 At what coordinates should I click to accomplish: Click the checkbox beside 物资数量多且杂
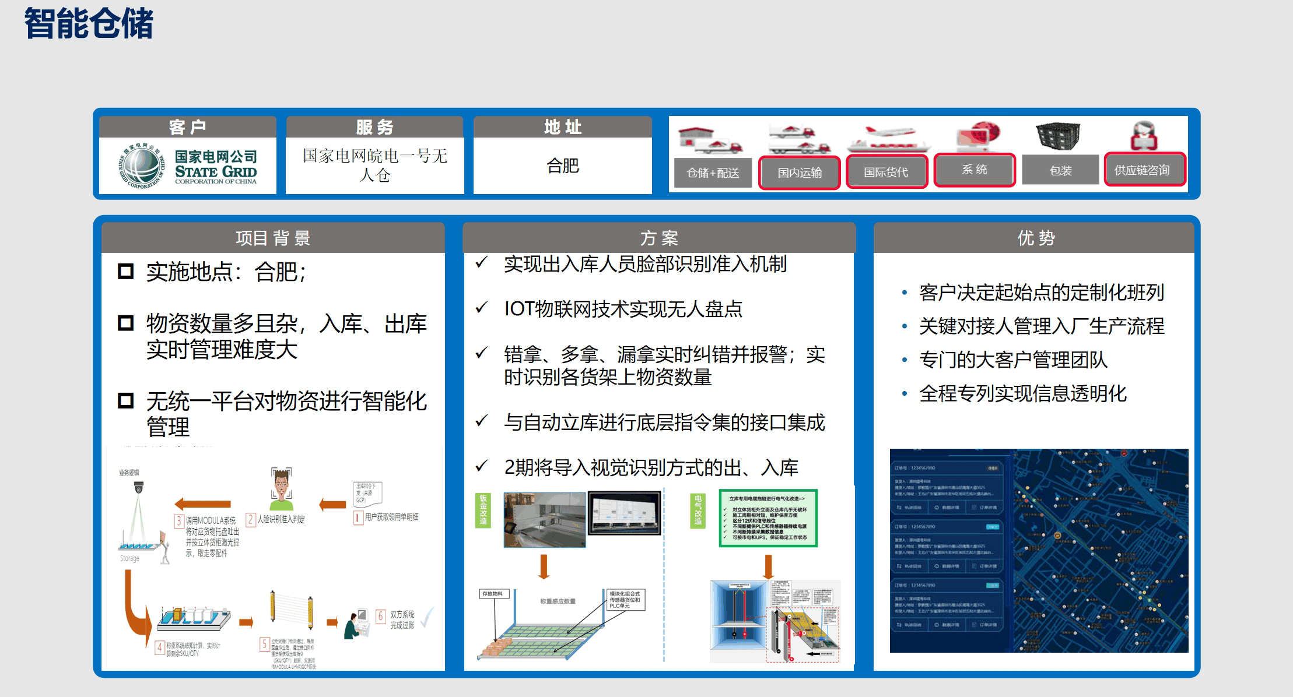pyautogui.click(x=125, y=323)
